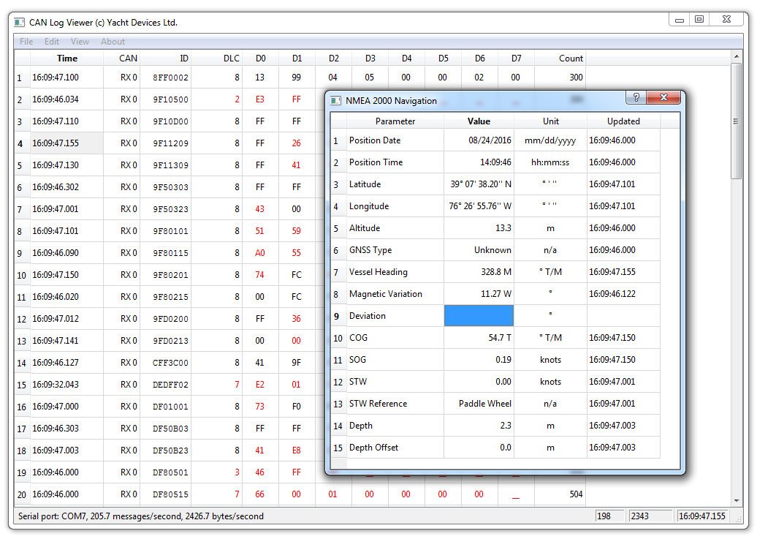Click ID cell 9F80101 in log table
Image resolution: width=757 pixels, height=539 pixels.
[166, 231]
